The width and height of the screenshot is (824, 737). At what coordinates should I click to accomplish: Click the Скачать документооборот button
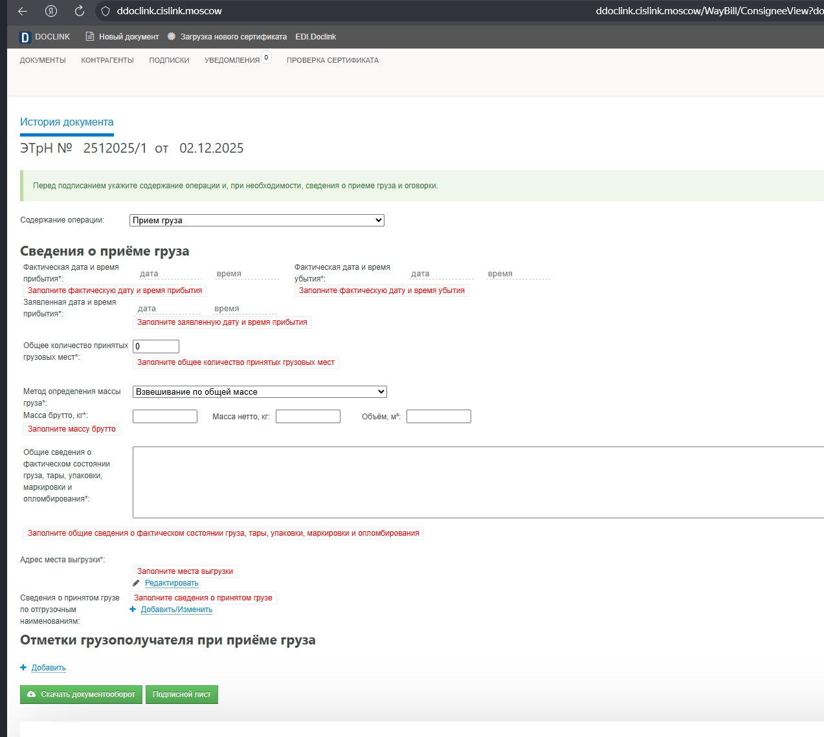point(81,694)
